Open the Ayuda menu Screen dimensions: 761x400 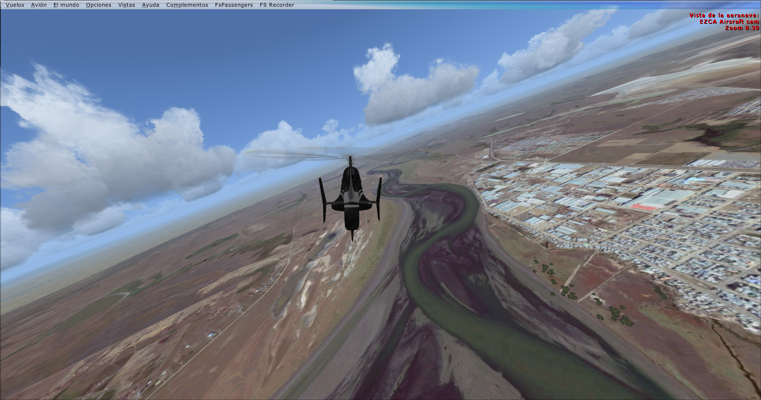click(150, 5)
